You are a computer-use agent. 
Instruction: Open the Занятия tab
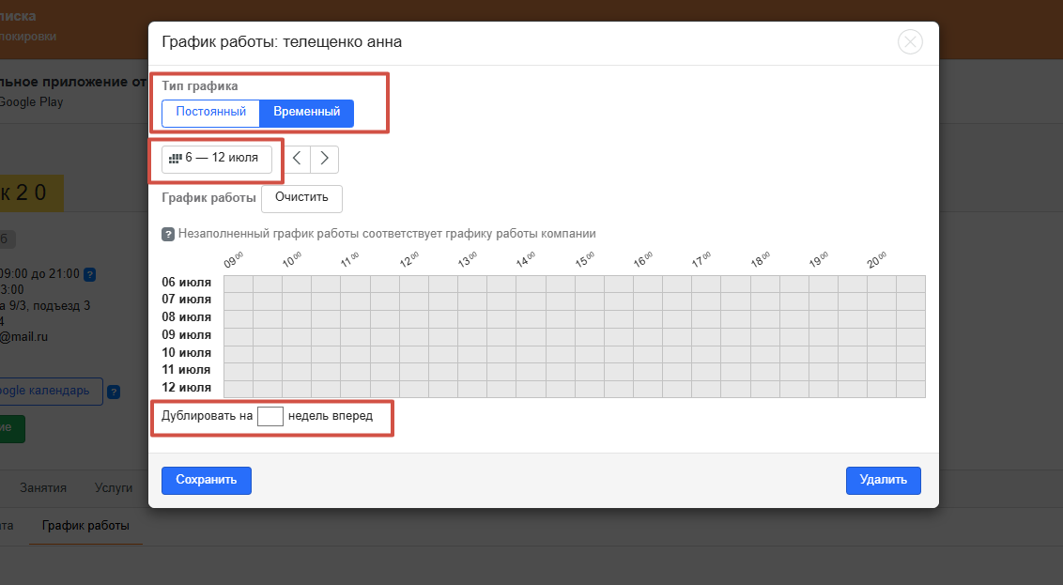[42, 488]
